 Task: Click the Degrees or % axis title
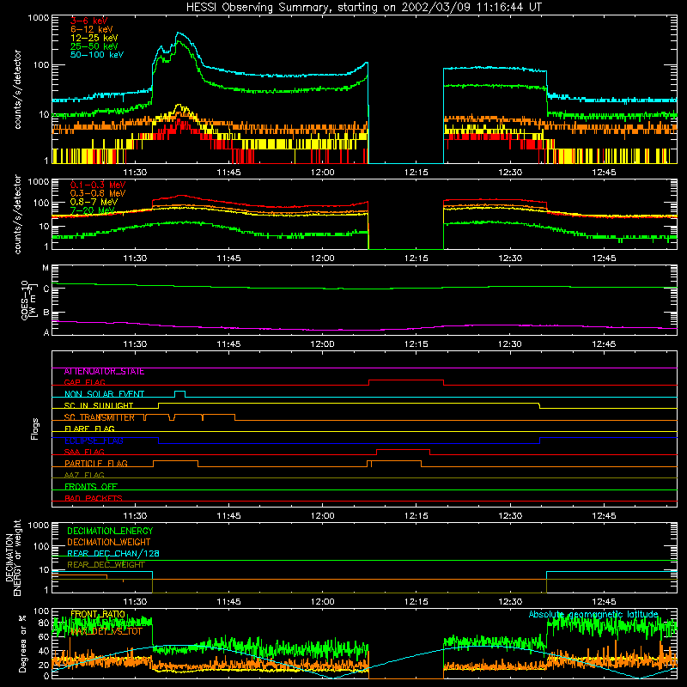click(x=22, y=644)
